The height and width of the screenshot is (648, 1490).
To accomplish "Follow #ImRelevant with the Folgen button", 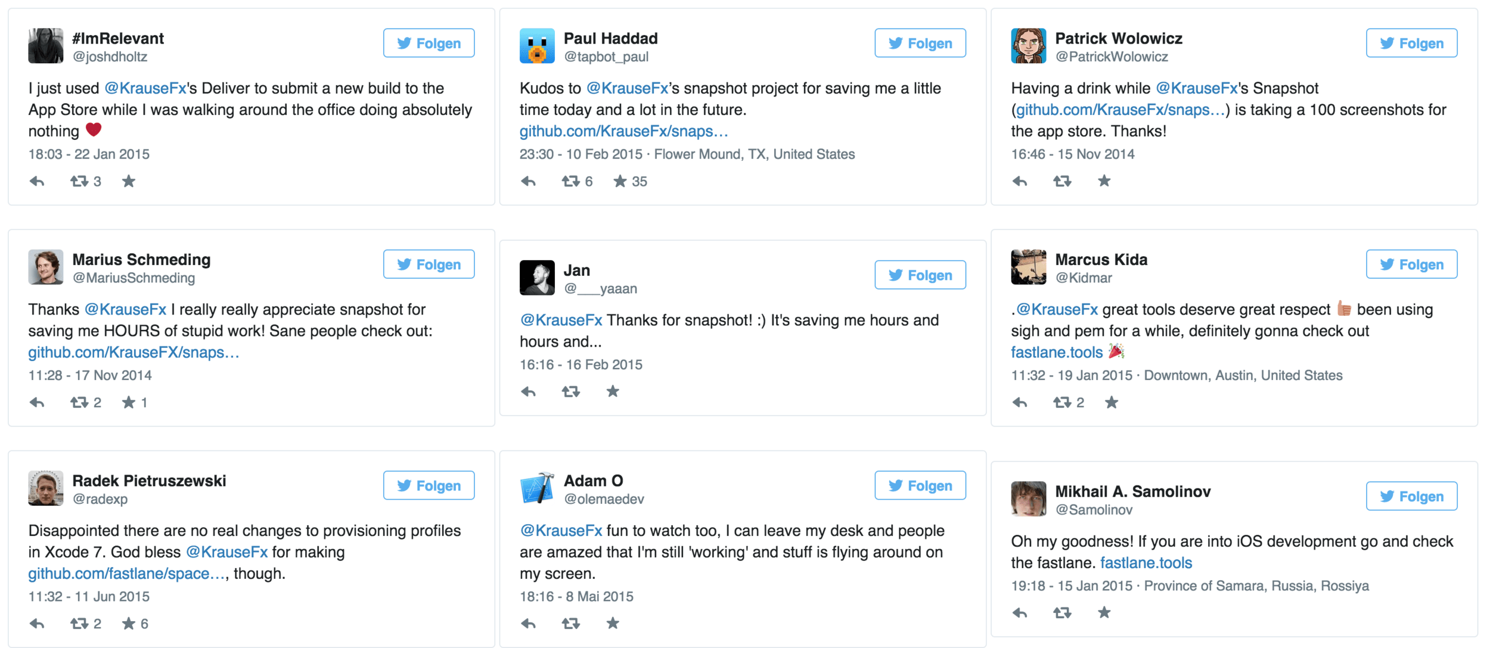I will click(x=429, y=43).
